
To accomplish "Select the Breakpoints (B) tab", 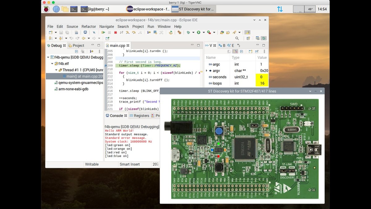I will click(222, 46).
